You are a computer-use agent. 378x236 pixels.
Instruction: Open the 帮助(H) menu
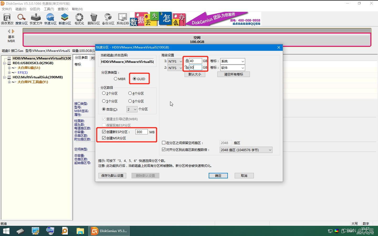tap(77, 9)
